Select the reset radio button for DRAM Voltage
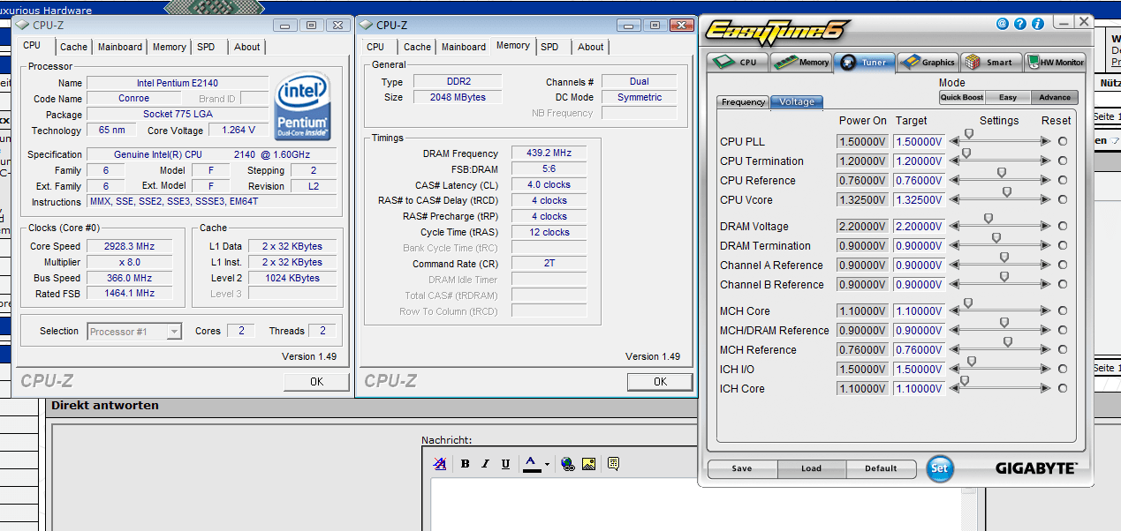 (1063, 226)
